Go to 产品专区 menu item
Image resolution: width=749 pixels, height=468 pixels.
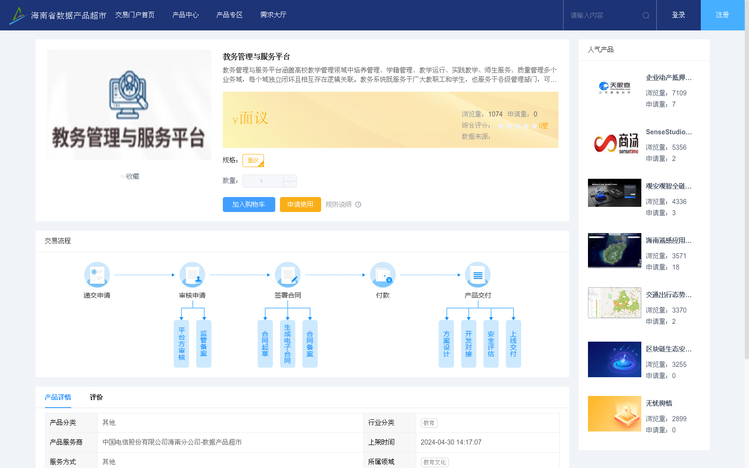tap(229, 15)
